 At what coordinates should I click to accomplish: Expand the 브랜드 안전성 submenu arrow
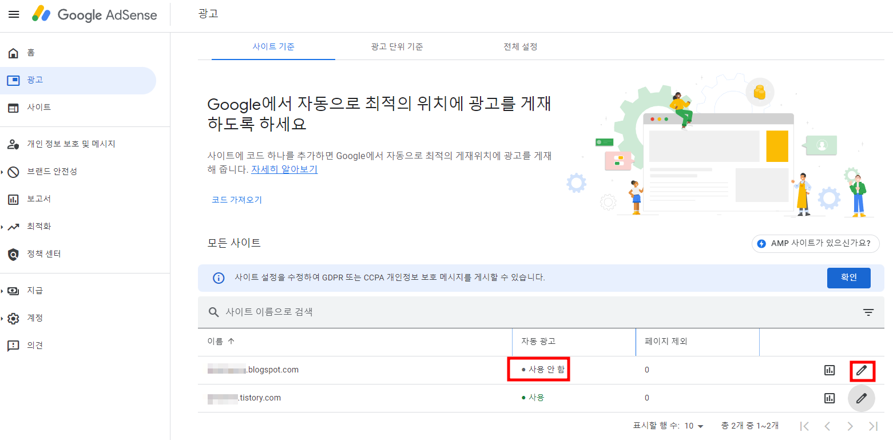click(2, 172)
